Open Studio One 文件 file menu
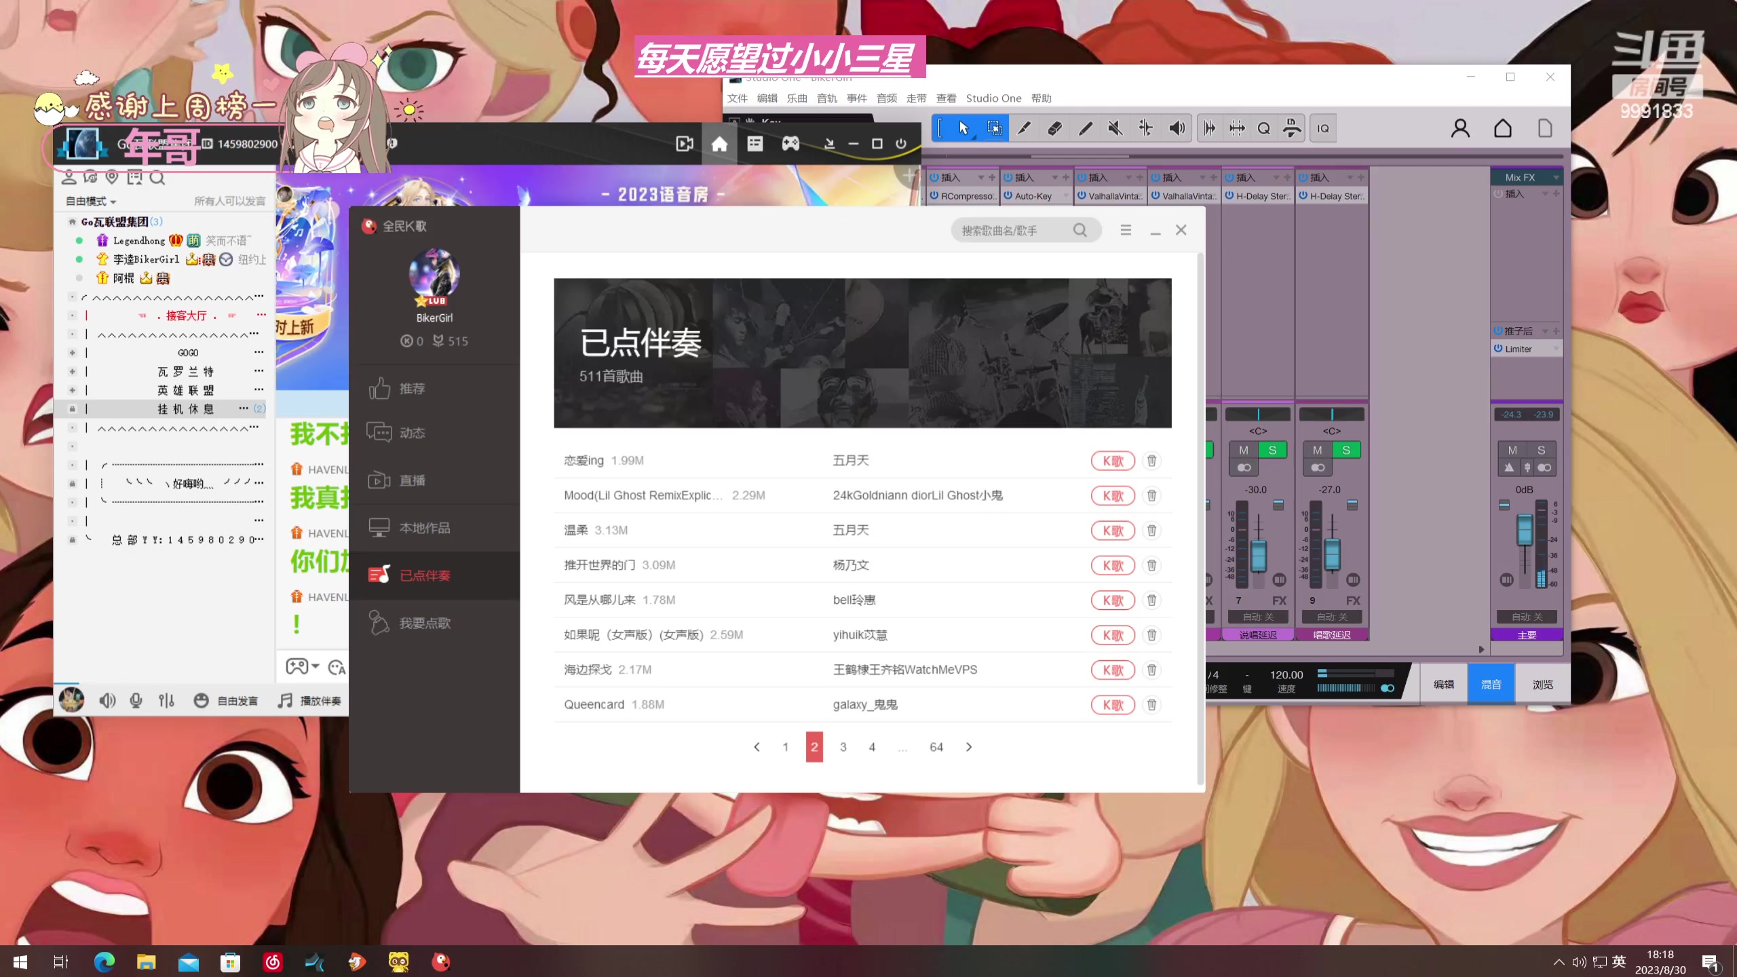This screenshot has height=977, width=1737. (x=738, y=96)
